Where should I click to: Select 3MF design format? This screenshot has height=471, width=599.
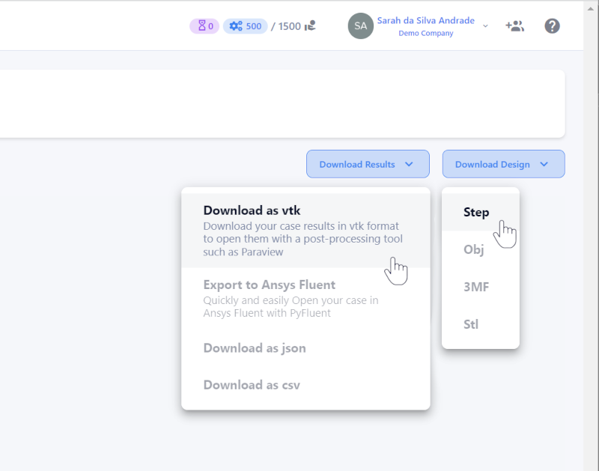pos(481,287)
